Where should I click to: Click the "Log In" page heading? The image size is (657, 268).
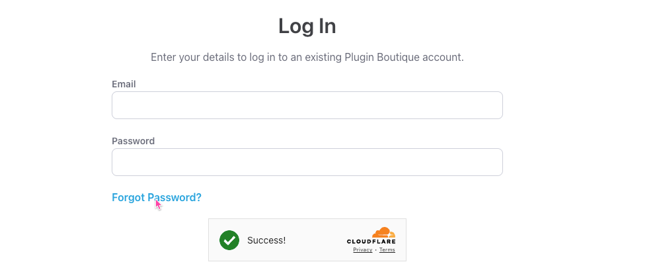point(307,26)
